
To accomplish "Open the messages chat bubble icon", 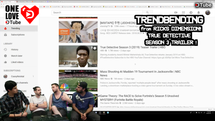I will click(x=191, y=12).
